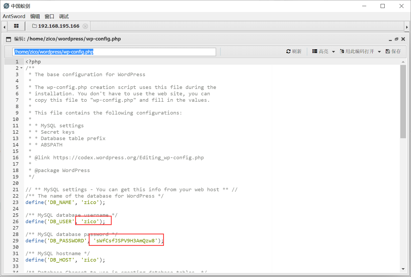This screenshot has height=277, width=411.
Task: Click the 高亮 highlight button
Action: (320, 51)
